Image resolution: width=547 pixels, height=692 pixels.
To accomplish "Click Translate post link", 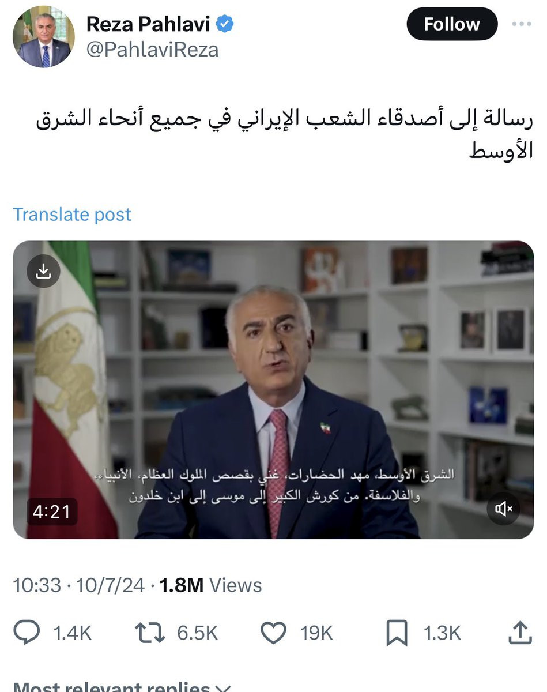I will pos(72,215).
